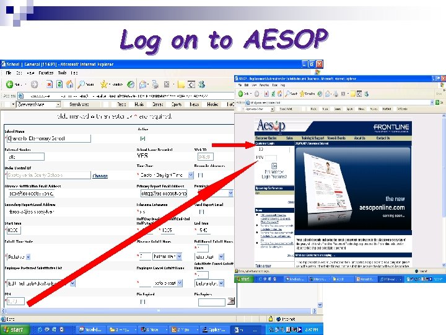This screenshot has width=446, height=335.
Task: Click Windows Start button on bottom taskbar
Action: click(x=15, y=329)
